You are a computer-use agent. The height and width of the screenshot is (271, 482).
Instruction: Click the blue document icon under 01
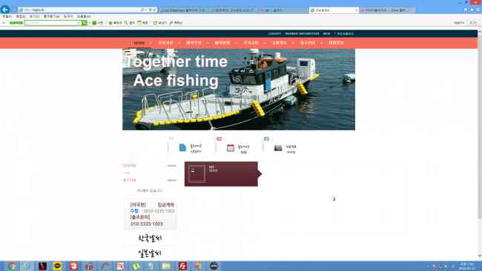[182, 147]
